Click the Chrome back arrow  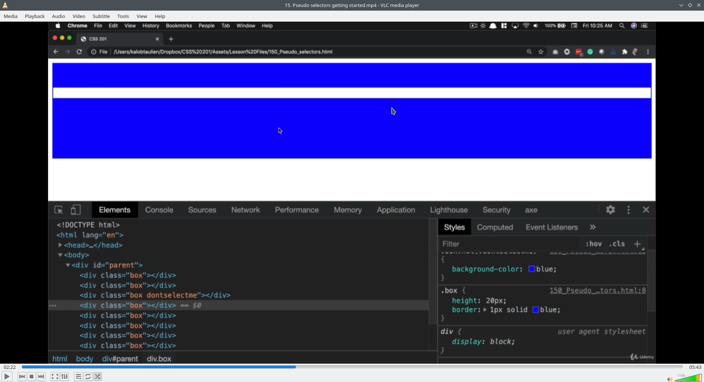(56, 52)
